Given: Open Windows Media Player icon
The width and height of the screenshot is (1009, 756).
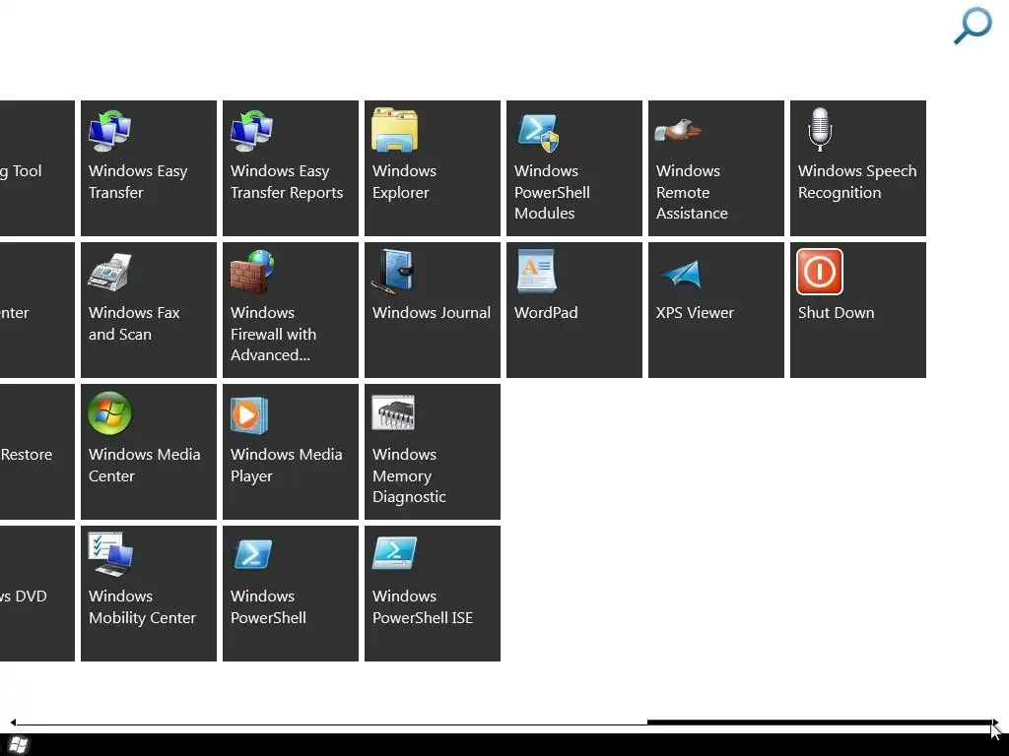Looking at the screenshot, I should click(x=249, y=415).
